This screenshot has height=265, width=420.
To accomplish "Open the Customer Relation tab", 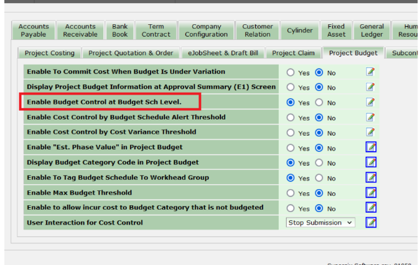I will 258,30.
